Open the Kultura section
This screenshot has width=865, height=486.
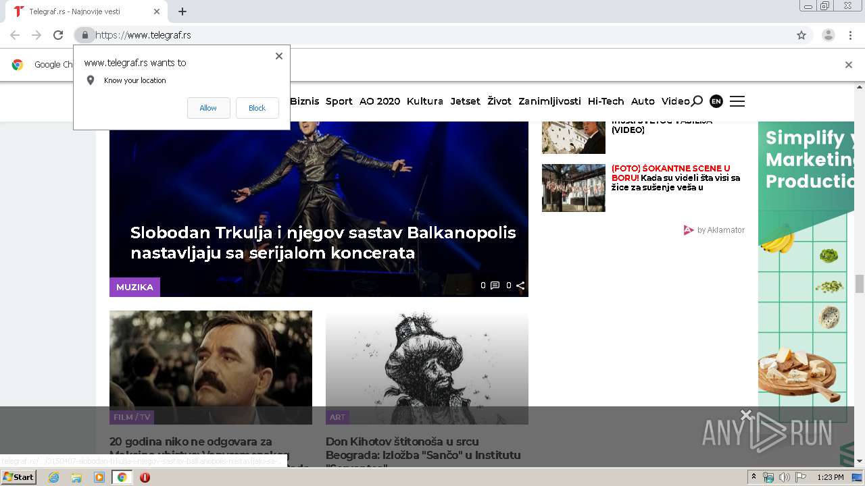pyautogui.click(x=425, y=101)
